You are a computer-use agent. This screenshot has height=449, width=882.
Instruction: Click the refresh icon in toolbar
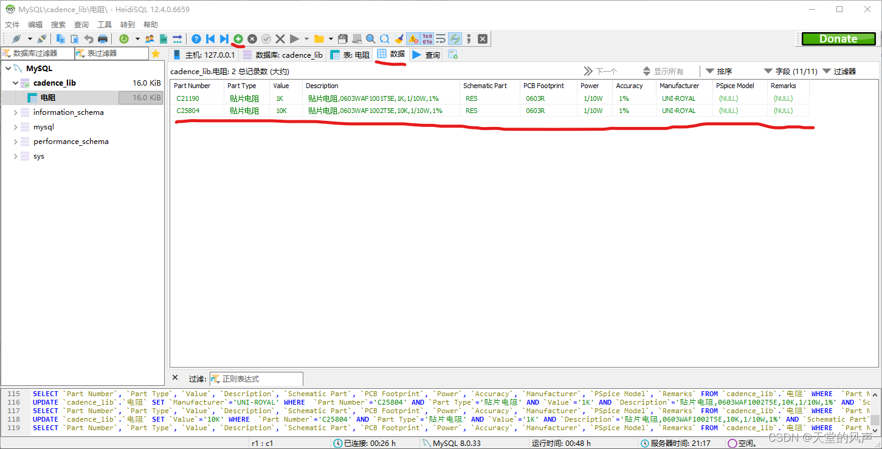[x=124, y=39]
